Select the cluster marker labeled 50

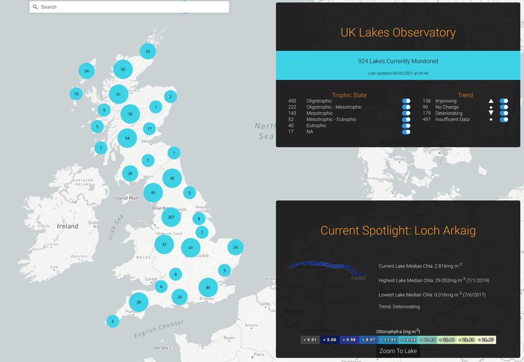pos(123,70)
